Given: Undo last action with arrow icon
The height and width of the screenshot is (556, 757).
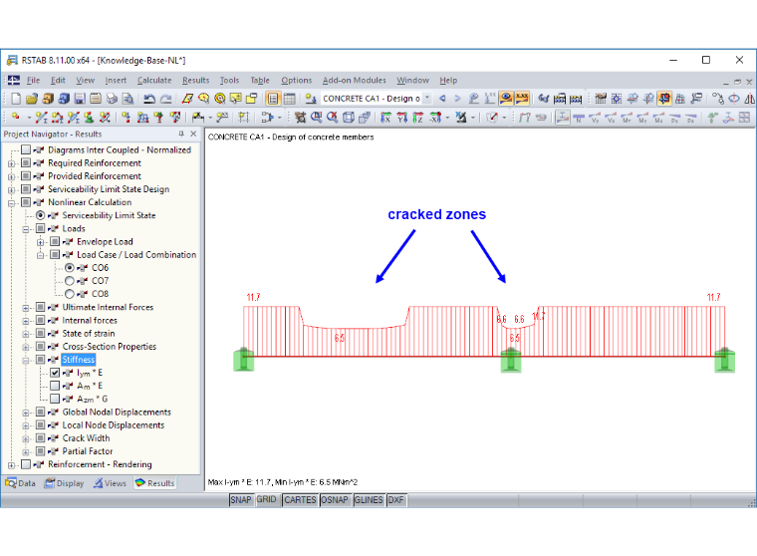Looking at the screenshot, I should (x=149, y=99).
